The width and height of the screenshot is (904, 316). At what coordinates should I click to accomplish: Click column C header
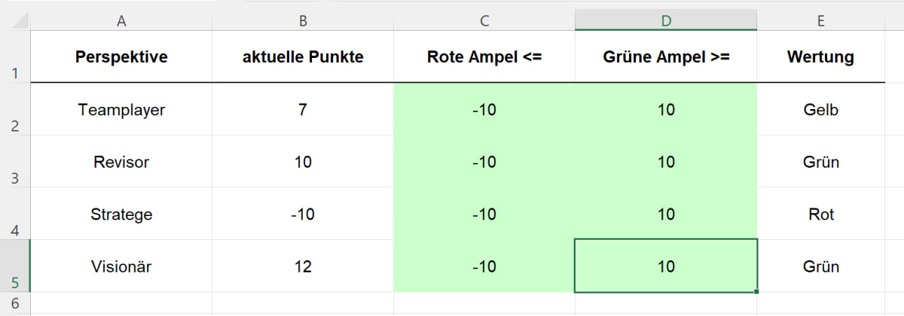coord(484,21)
